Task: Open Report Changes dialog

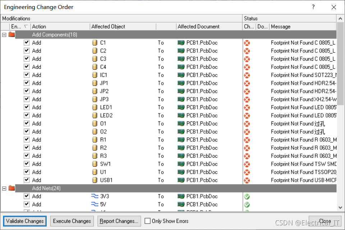Action: click(x=119, y=221)
